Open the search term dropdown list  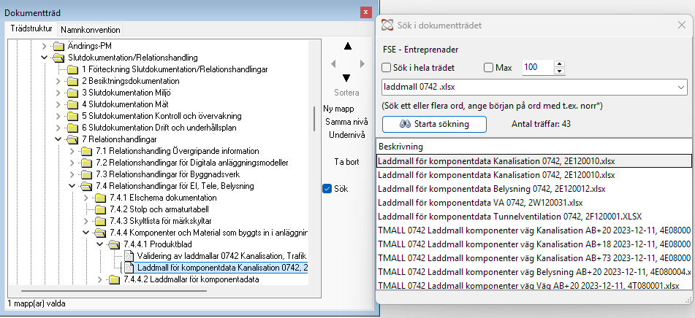pyautogui.click(x=682, y=87)
